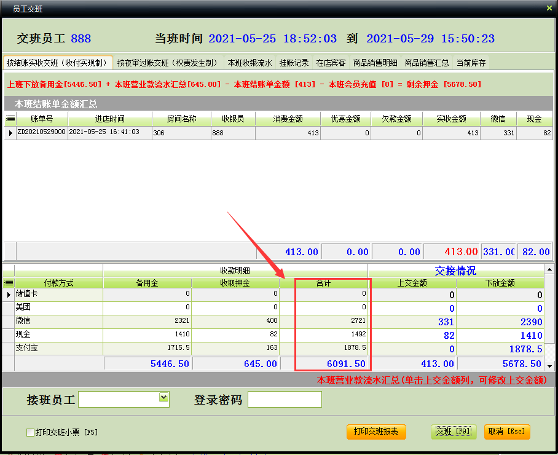Click the 欠款金额 column header
The width and height of the screenshot is (558, 455).
396,119
